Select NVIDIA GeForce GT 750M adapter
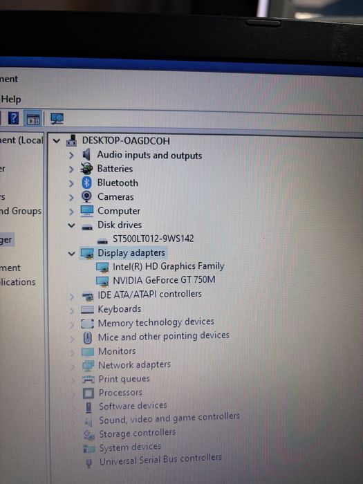This screenshot has height=484, width=363. [165, 280]
